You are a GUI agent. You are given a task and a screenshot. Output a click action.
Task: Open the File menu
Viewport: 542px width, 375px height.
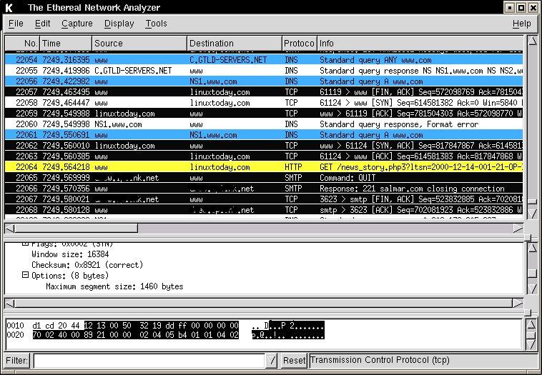tap(16, 24)
